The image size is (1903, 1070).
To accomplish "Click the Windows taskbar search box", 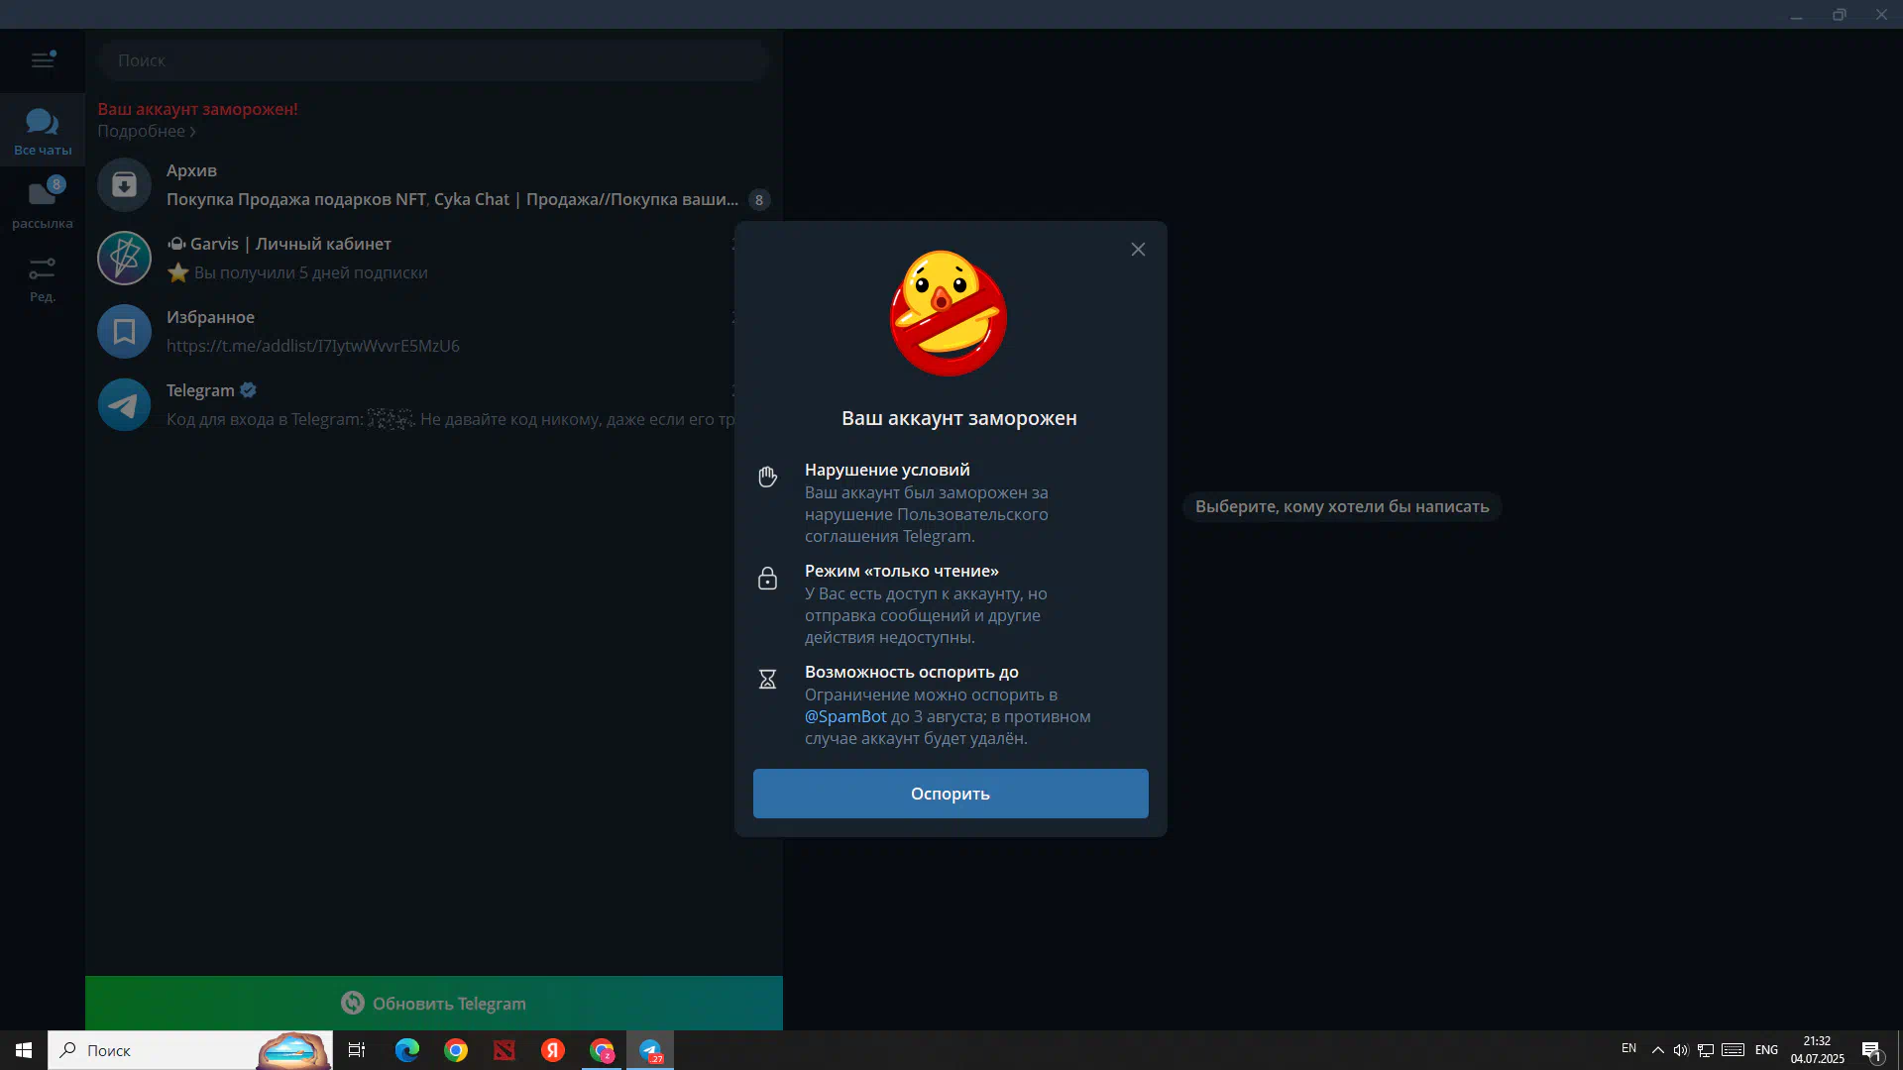I will pos(190,1050).
